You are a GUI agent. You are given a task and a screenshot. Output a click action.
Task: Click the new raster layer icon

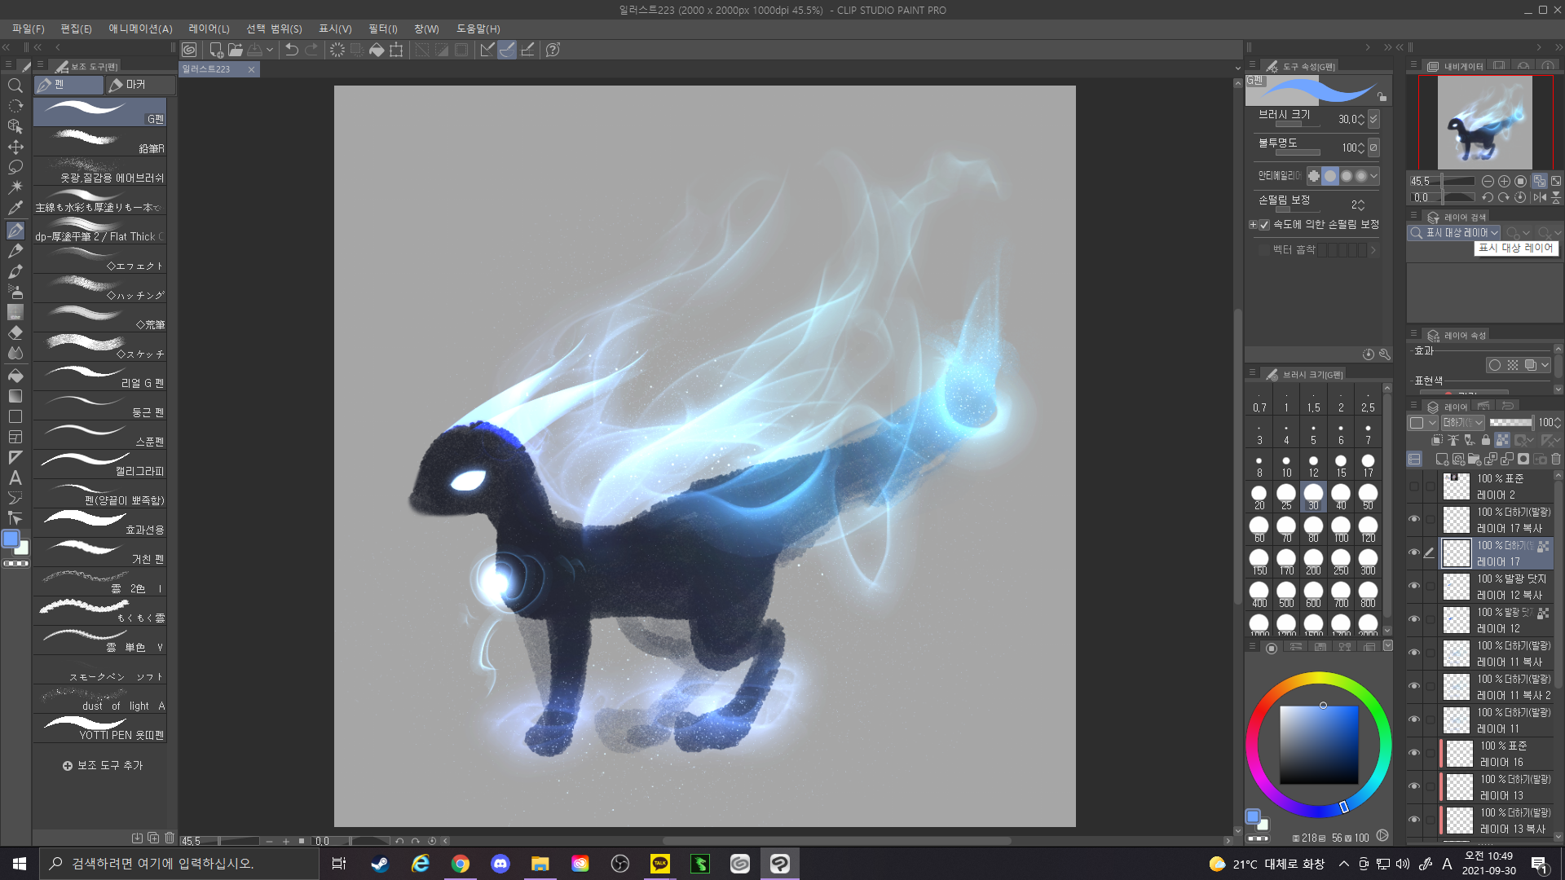click(1441, 460)
